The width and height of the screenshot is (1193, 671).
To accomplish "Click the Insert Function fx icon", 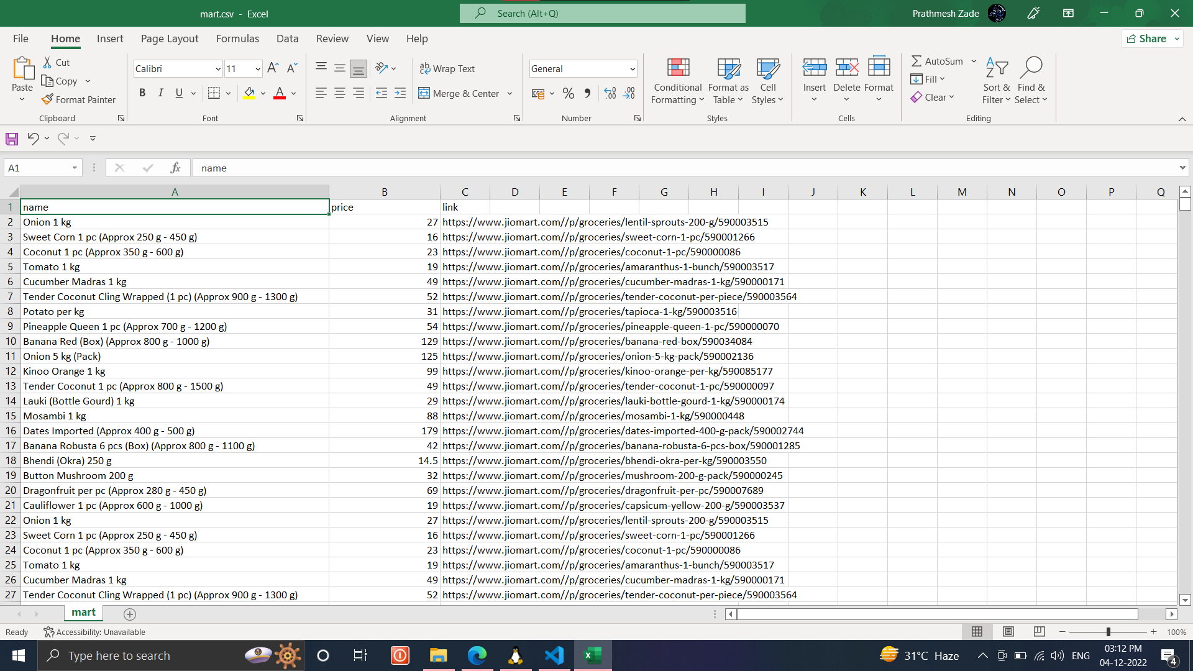I will pyautogui.click(x=175, y=168).
